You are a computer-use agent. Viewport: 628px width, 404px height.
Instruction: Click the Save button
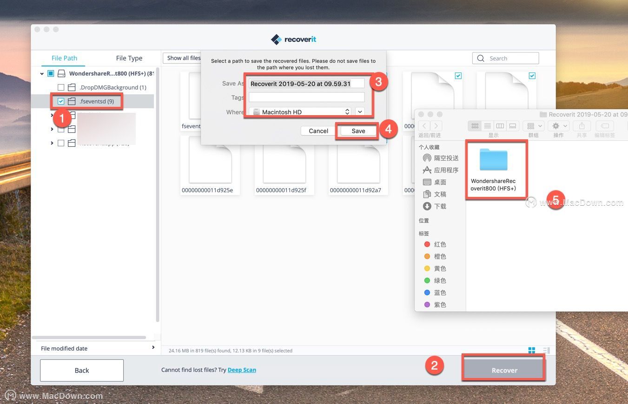point(358,131)
